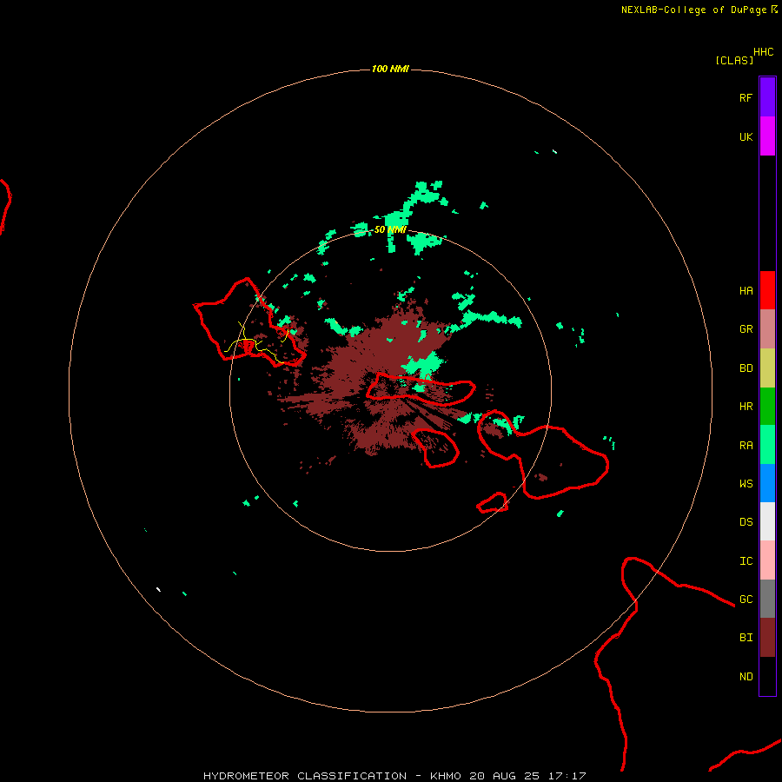Click the HHC product label
This screenshot has height=782, width=782.
click(x=764, y=52)
